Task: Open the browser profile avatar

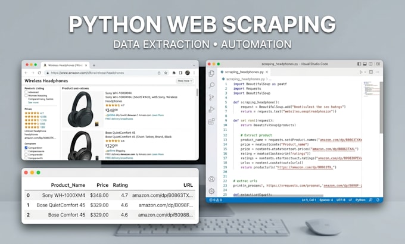Action: [188, 73]
